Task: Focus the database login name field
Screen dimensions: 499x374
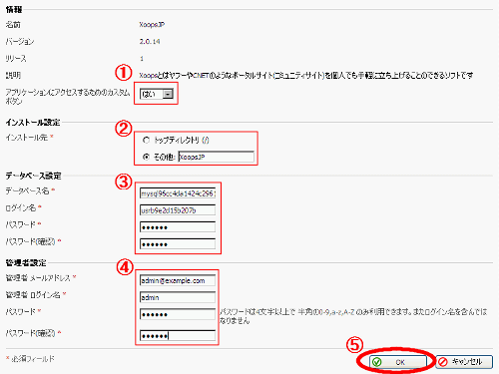Action: click(x=178, y=210)
